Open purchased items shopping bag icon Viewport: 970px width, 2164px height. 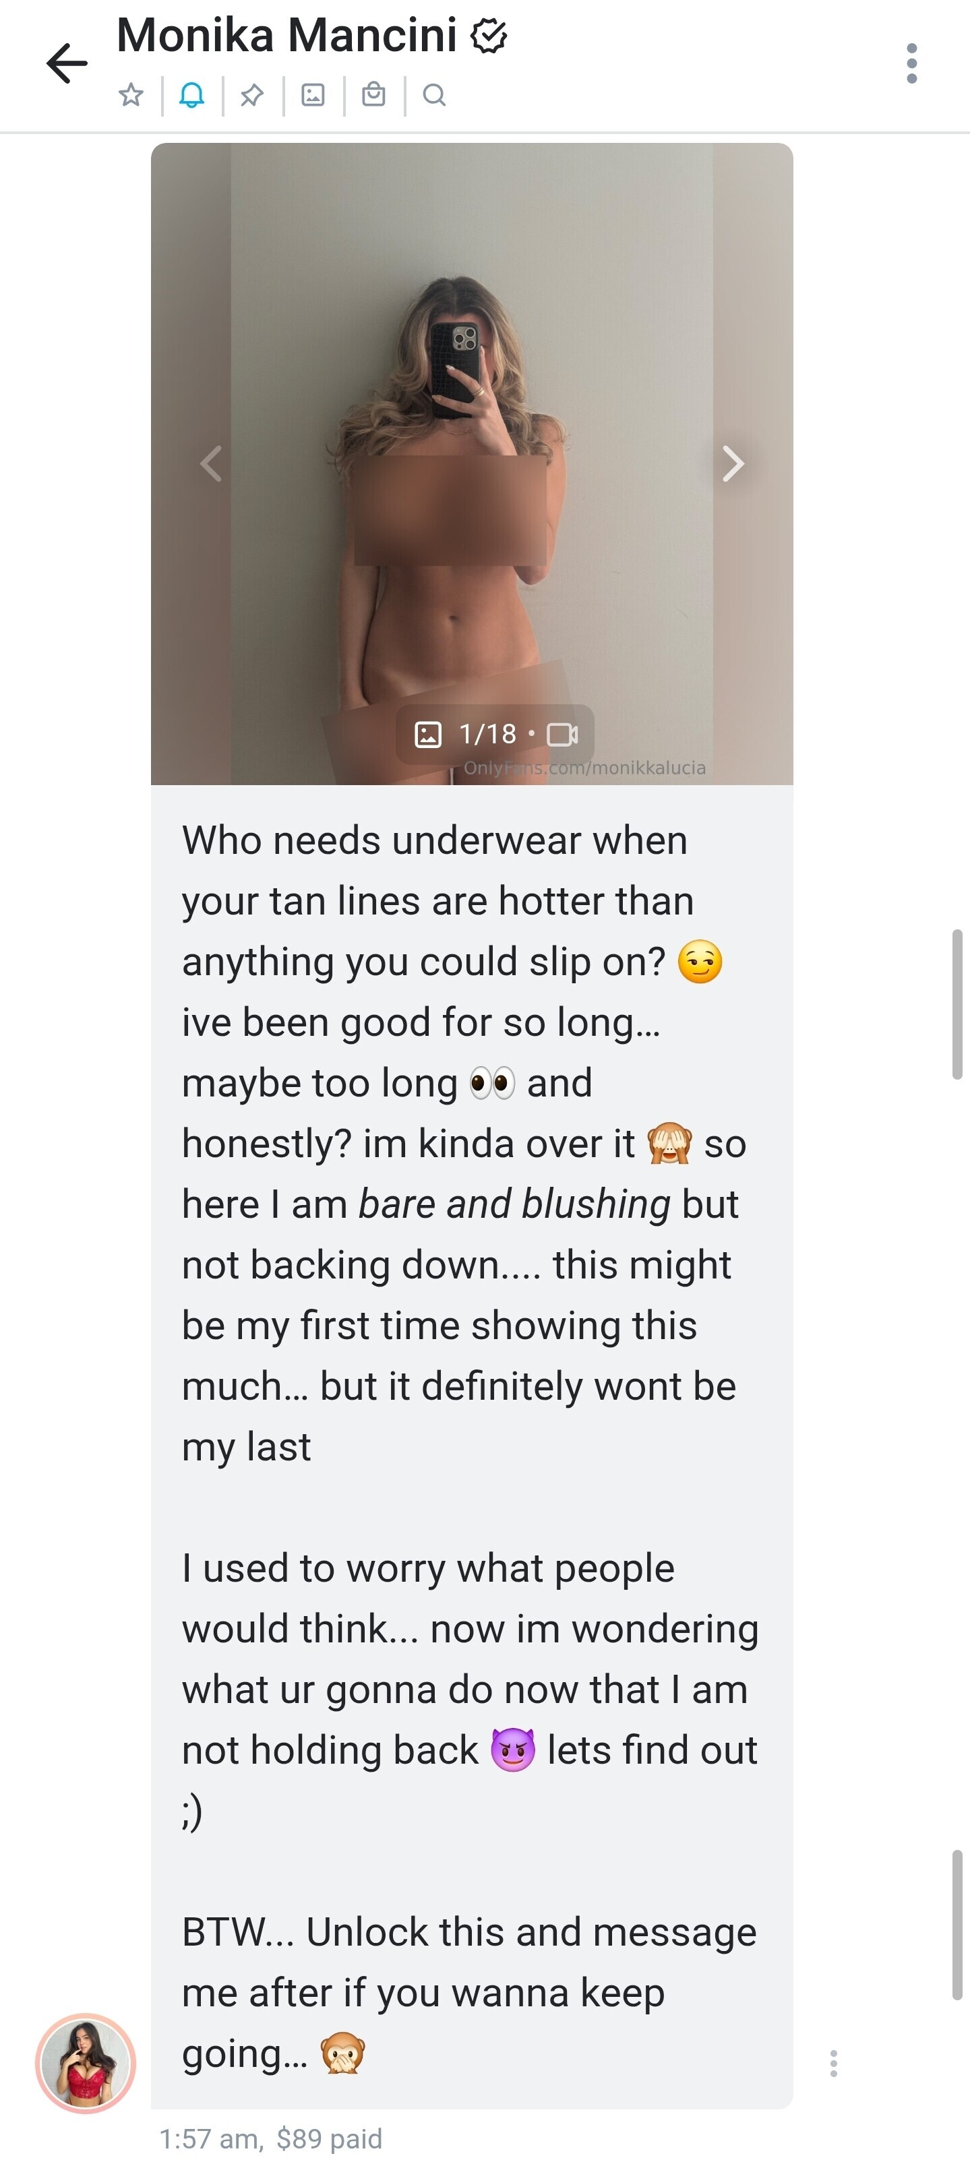tap(373, 94)
